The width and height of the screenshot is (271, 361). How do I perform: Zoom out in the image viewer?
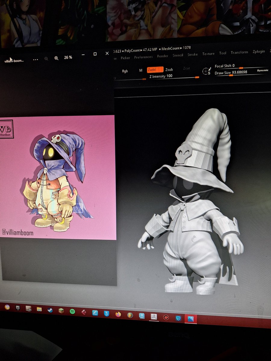coord(46,59)
